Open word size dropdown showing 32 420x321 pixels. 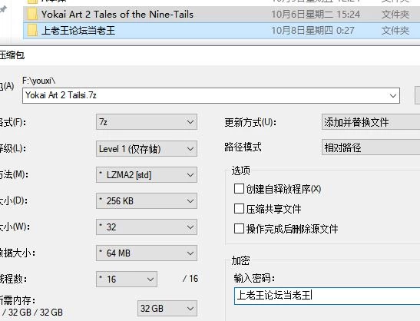coord(147,227)
